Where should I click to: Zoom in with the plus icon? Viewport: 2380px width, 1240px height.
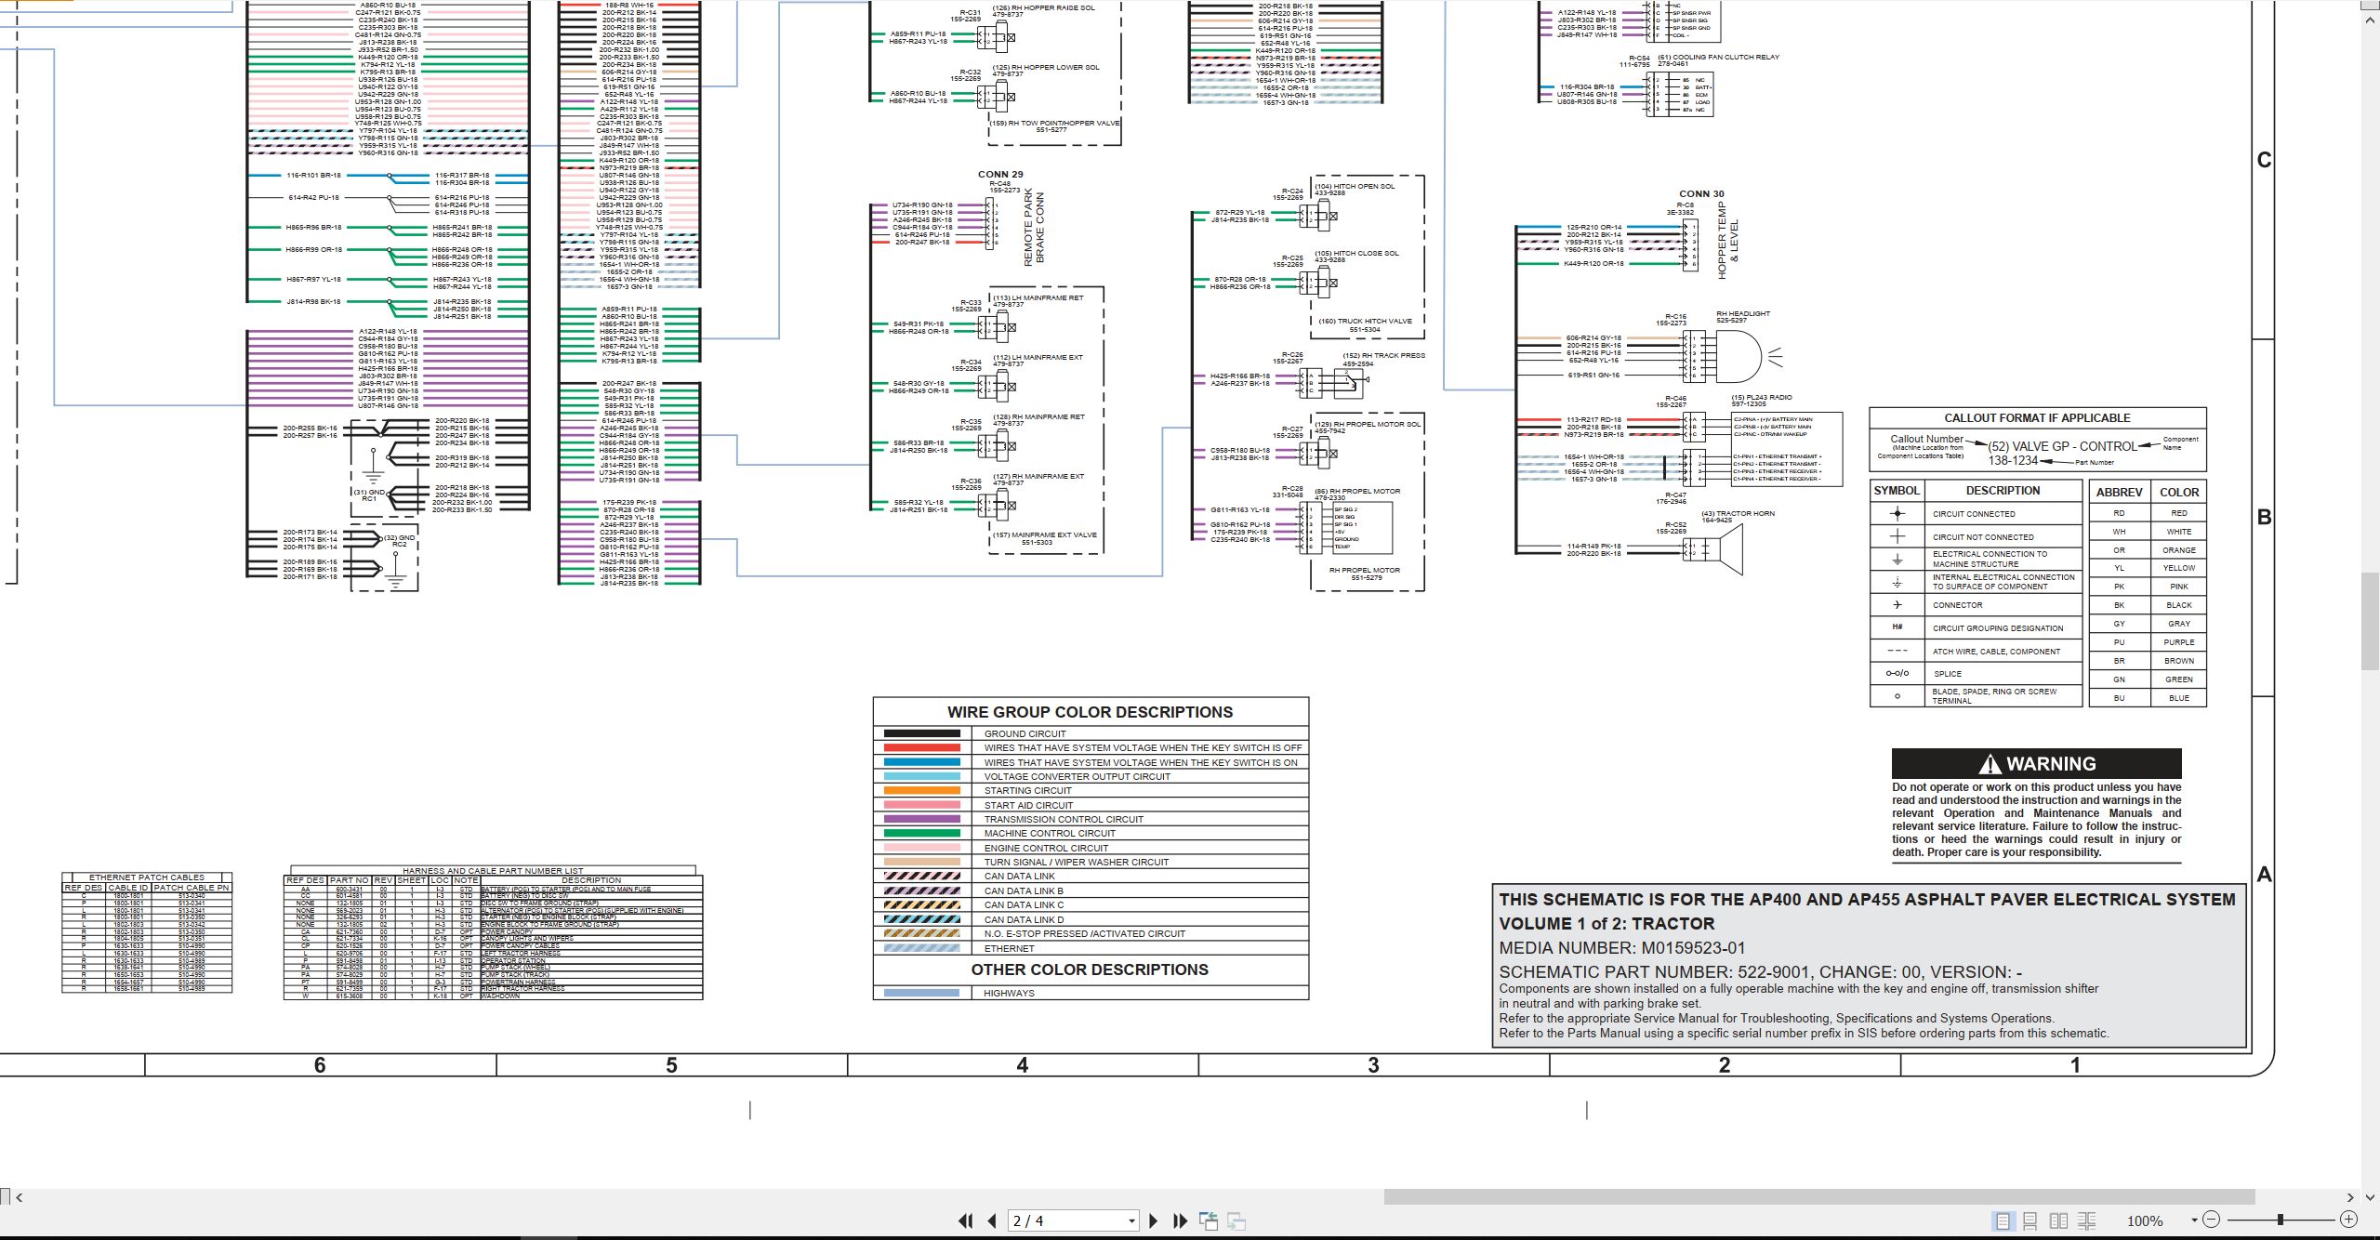tap(2348, 1220)
